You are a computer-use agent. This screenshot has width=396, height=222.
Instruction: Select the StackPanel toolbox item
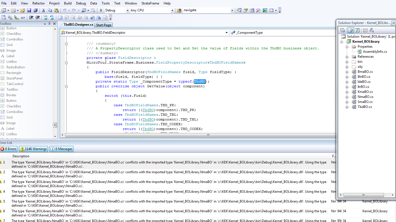click(x=14, y=78)
